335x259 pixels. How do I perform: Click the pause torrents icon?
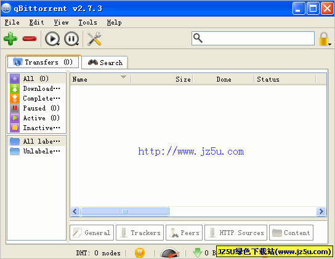click(71, 39)
